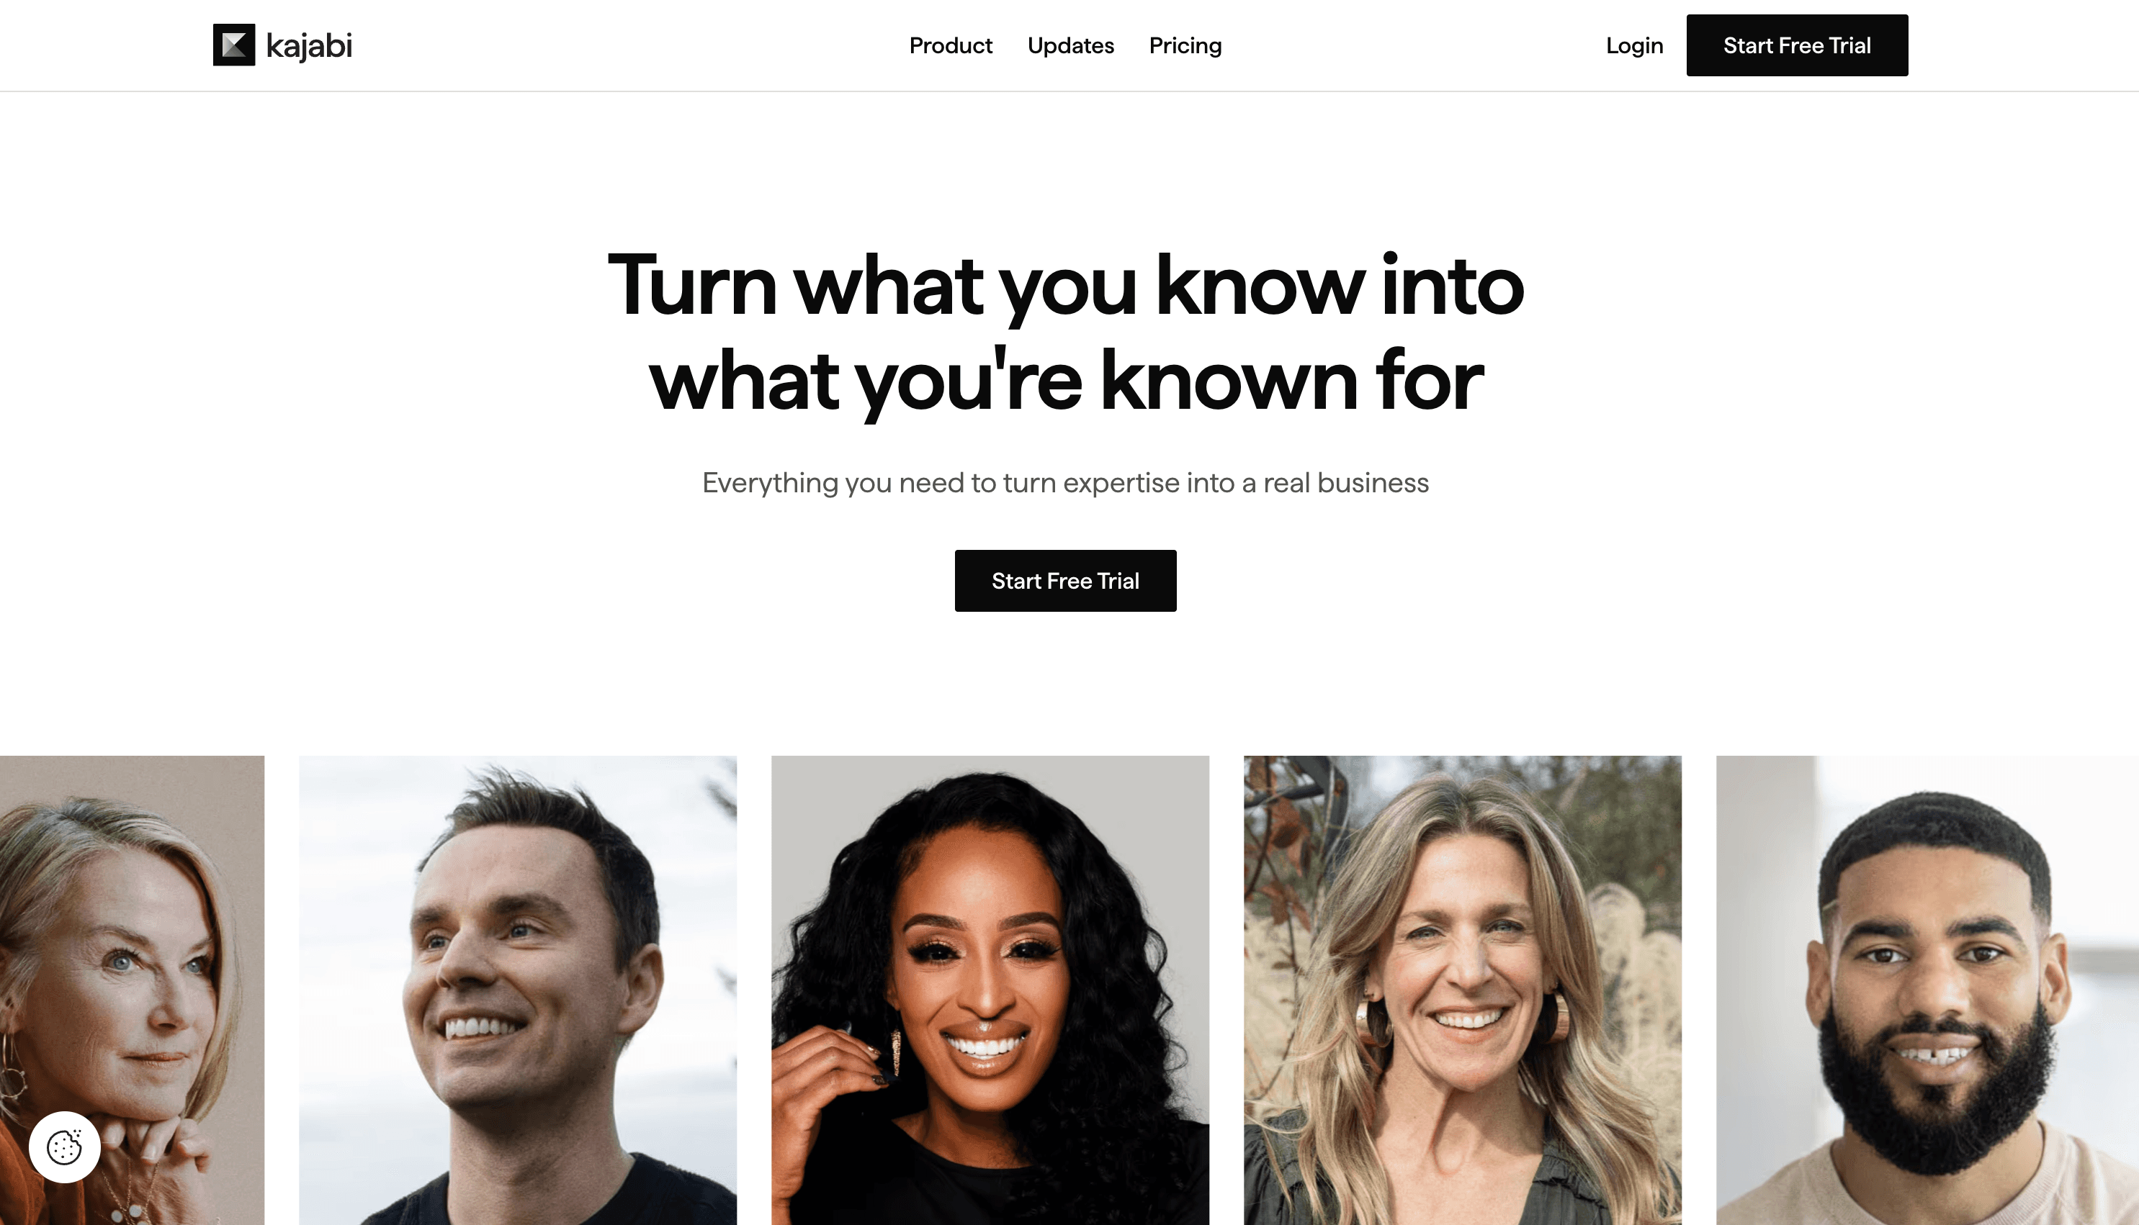Select the bearded man in beige shirt
Screen dimensions: 2139x1225
click(x=1928, y=990)
